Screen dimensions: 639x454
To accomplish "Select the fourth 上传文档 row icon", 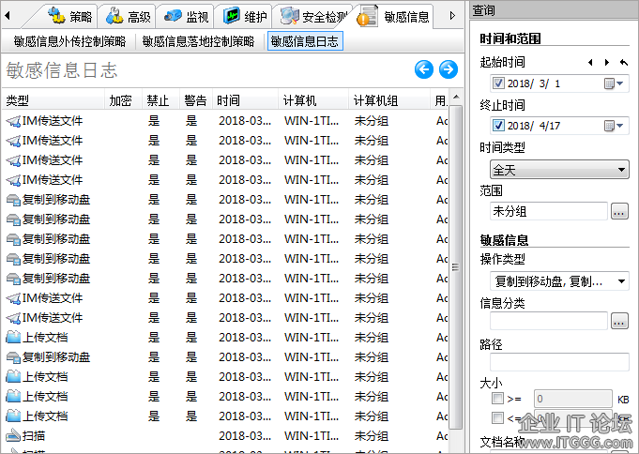I will pos(13,416).
